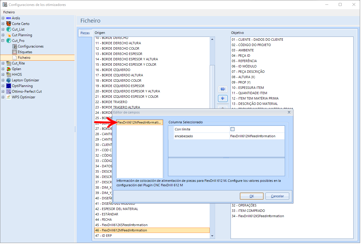The width and height of the screenshot is (364, 246).
Task: Expand the Cut_Rite tree node
Action: coord(3,63)
